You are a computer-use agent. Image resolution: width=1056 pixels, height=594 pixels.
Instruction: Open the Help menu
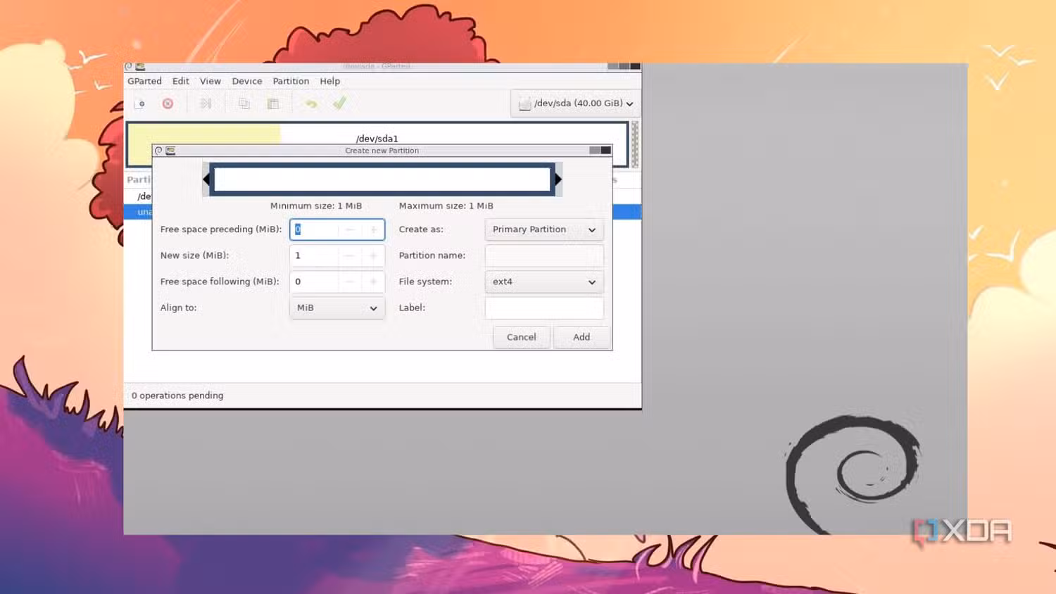coord(330,81)
